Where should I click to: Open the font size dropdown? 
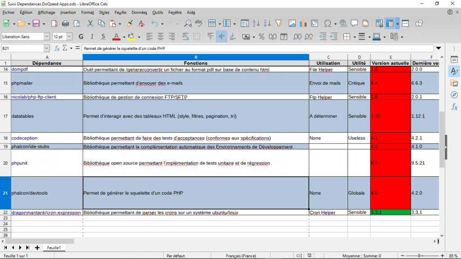tap(69, 36)
